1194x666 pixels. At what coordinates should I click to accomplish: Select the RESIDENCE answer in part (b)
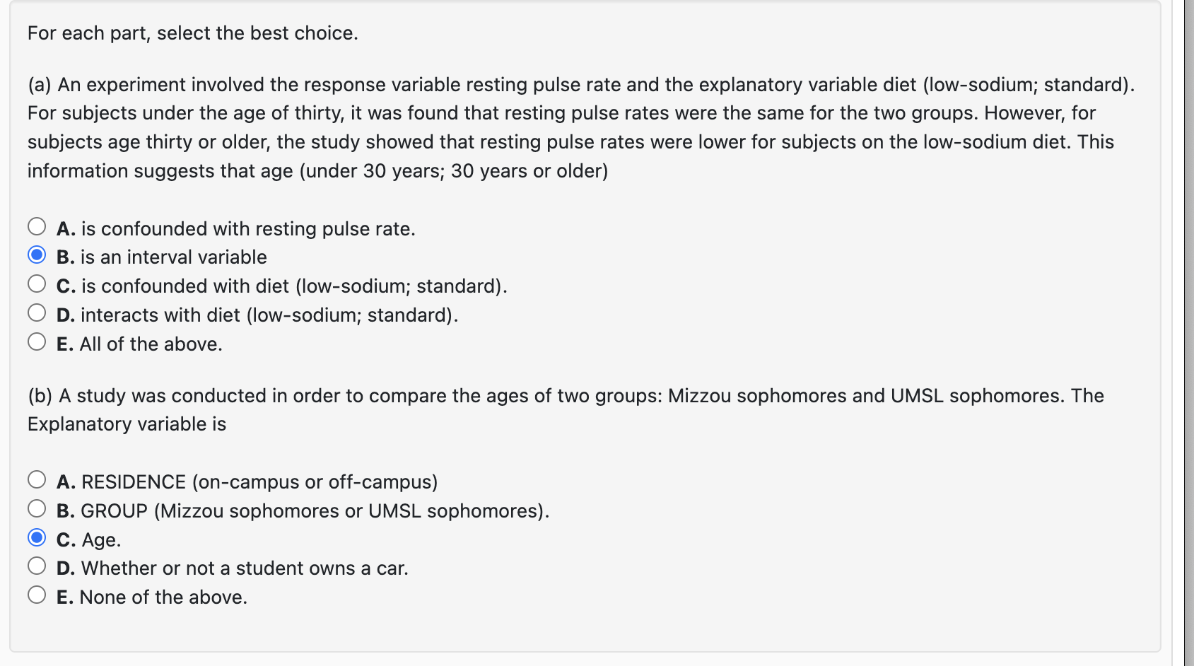coord(36,479)
